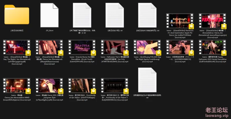Click the folder name 上老王论坛当老王
This screenshot has height=119, width=231.
coord(17,31)
